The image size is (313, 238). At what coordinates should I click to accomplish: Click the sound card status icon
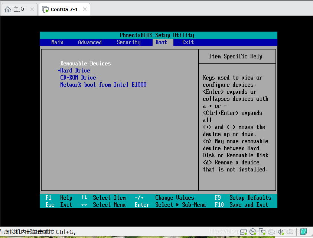tap(280, 232)
